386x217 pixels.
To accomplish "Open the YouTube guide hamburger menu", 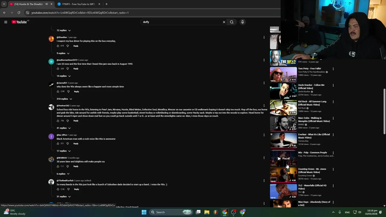I will [x=5, y=22].
